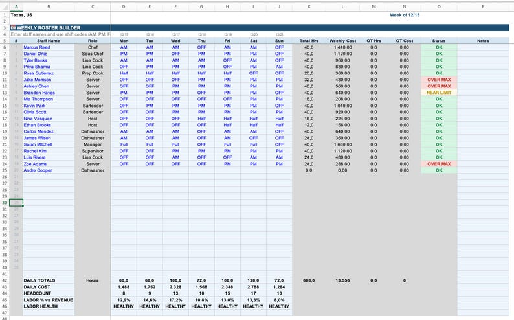
Task: Click Jake Morrison's OVER MAX status
Action: [439, 80]
